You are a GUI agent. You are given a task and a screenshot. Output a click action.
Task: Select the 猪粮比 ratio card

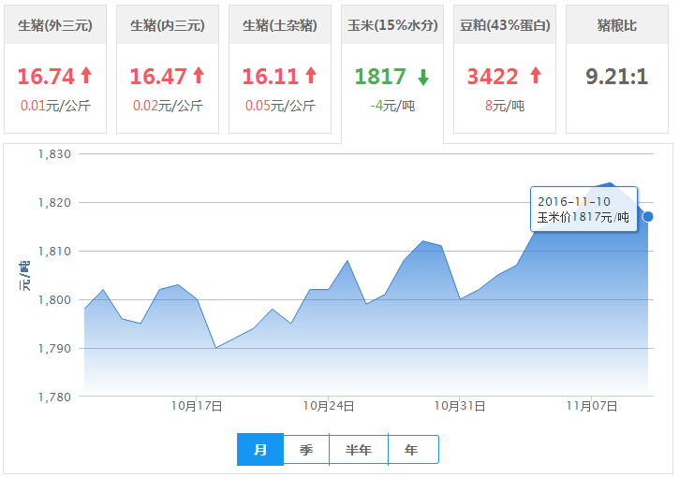pyautogui.click(x=617, y=69)
